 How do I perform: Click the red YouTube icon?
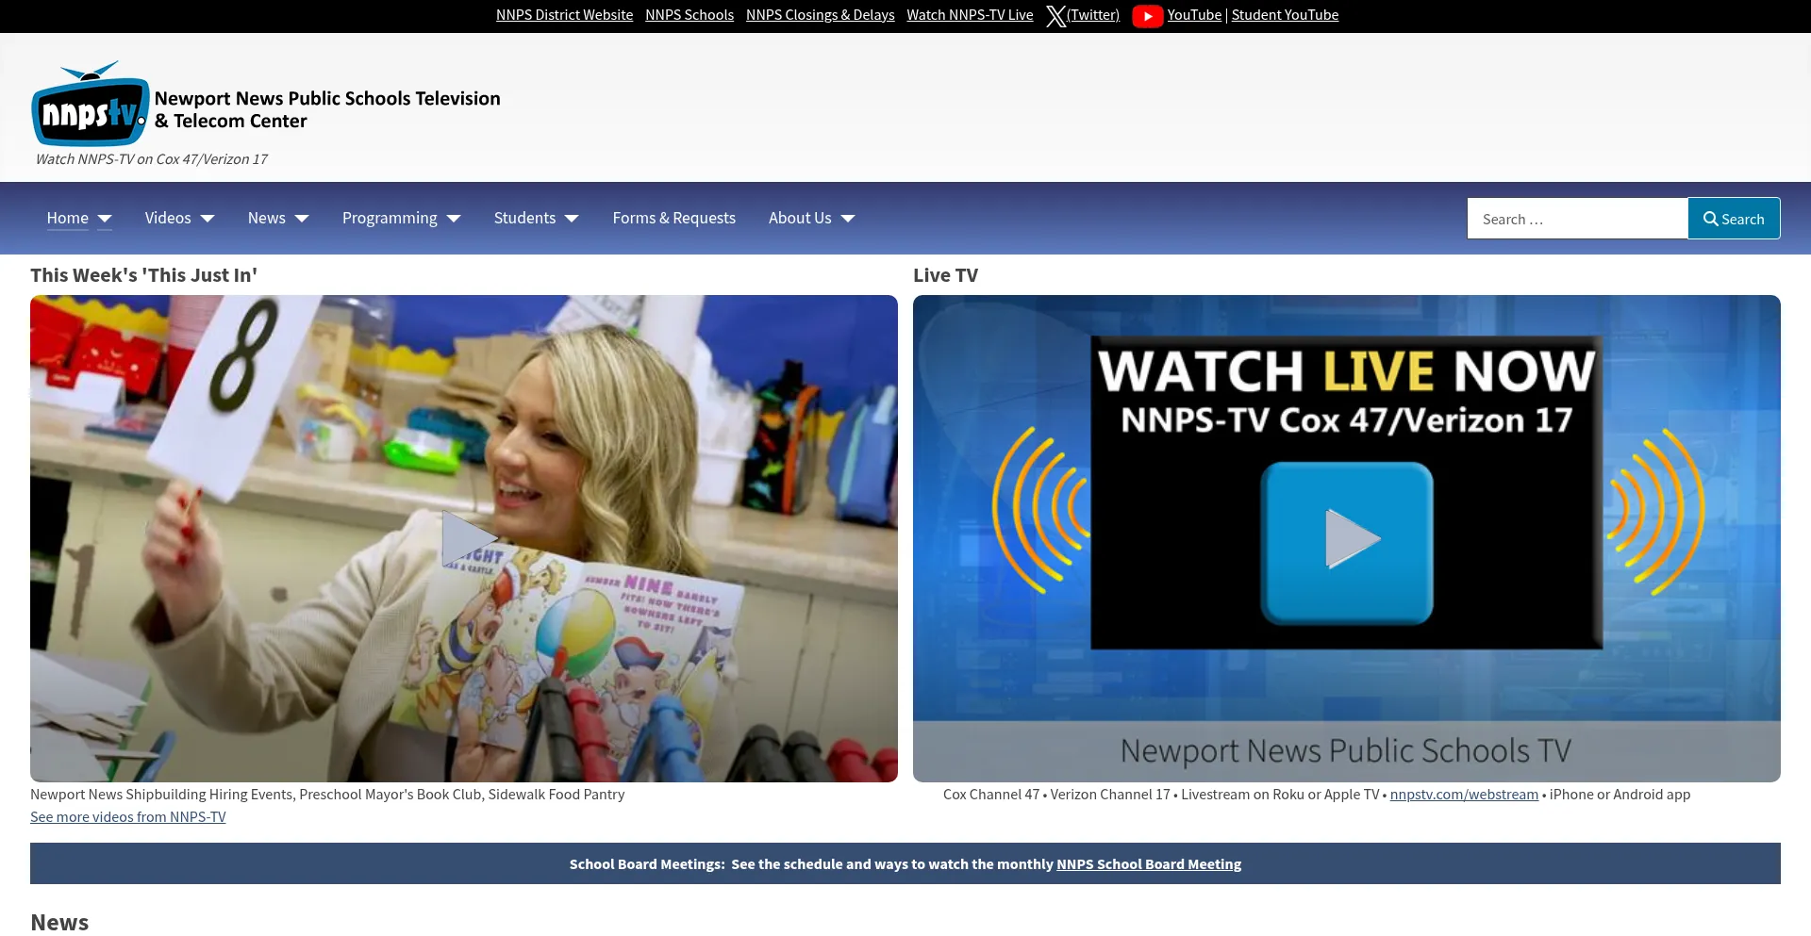pyautogui.click(x=1147, y=16)
